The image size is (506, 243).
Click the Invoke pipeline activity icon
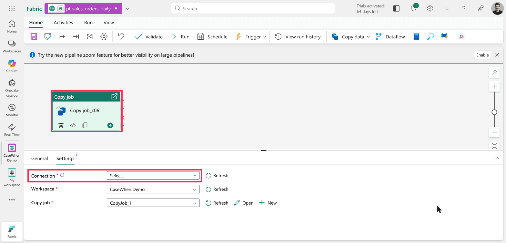coord(444,37)
